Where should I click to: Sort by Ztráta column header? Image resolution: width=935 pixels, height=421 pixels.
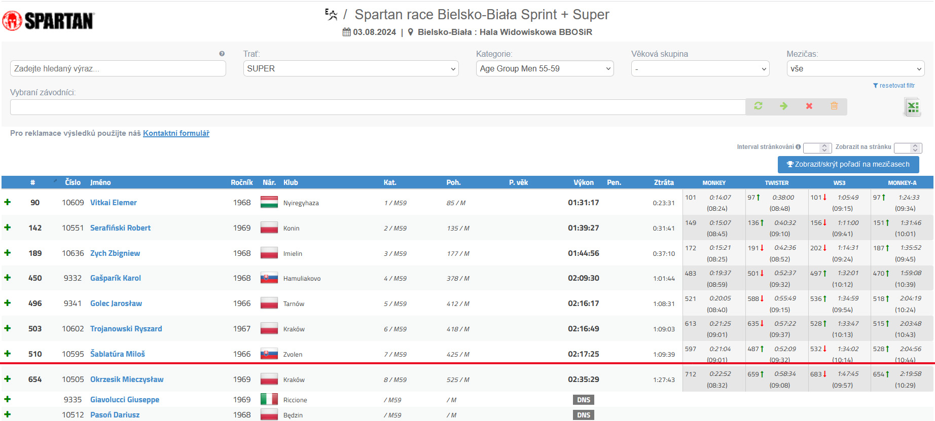point(664,182)
